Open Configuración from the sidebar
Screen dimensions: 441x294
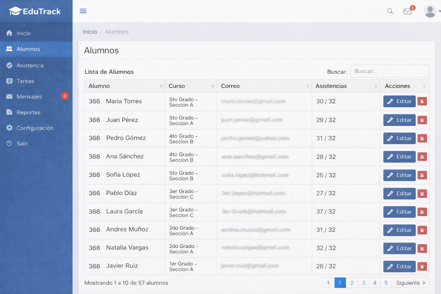tap(35, 128)
